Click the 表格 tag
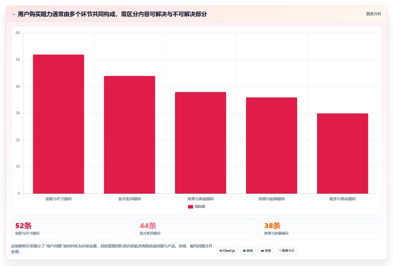393x266 pixels. tap(248, 251)
